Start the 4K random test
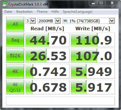Screen dimensions: 121x110 pos(15,71)
